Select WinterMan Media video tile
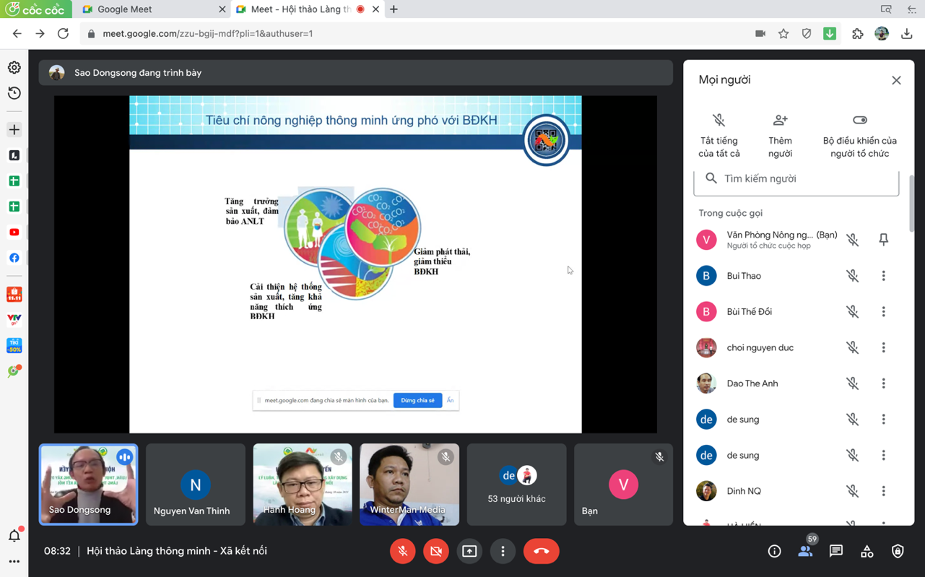The height and width of the screenshot is (577, 925). (x=409, y=484)
